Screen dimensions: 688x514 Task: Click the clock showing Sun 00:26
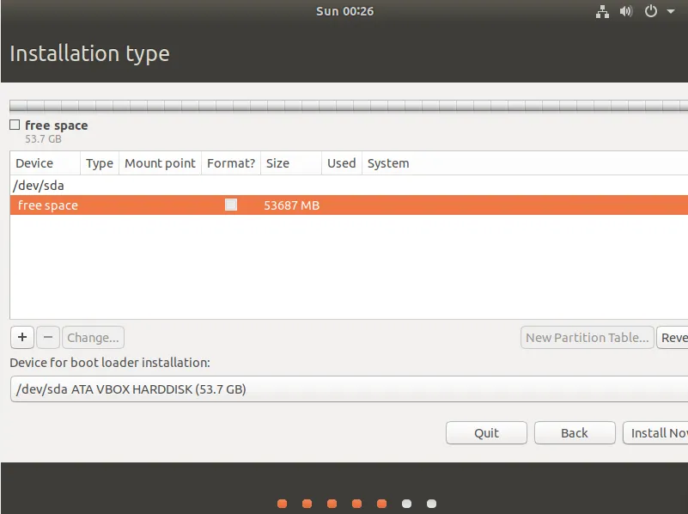(344, 10)
